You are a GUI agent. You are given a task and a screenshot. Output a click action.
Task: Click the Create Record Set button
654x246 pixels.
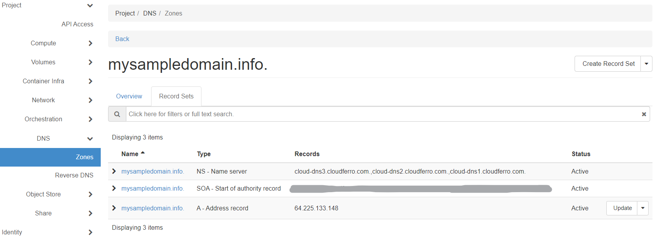[608, 64]
